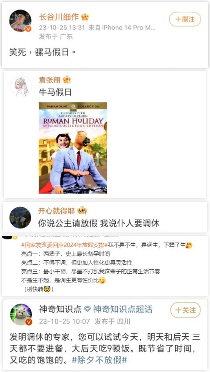Click the username 开心就得耶
210x372 pixels.
(x=57, y=211)
